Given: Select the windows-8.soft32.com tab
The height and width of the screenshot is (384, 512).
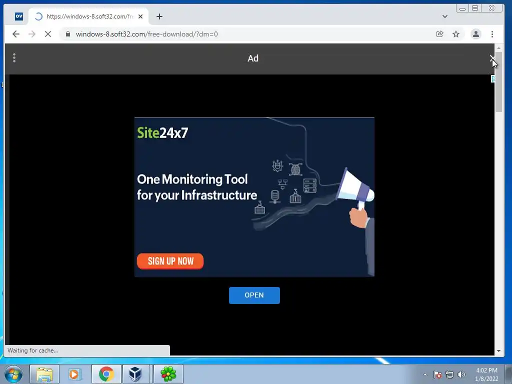Looking at the screenshot, I should (88, 16).
